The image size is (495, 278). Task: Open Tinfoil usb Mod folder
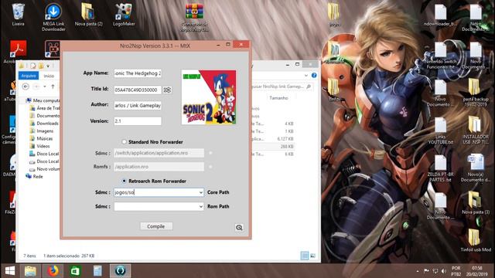point(476,240)
